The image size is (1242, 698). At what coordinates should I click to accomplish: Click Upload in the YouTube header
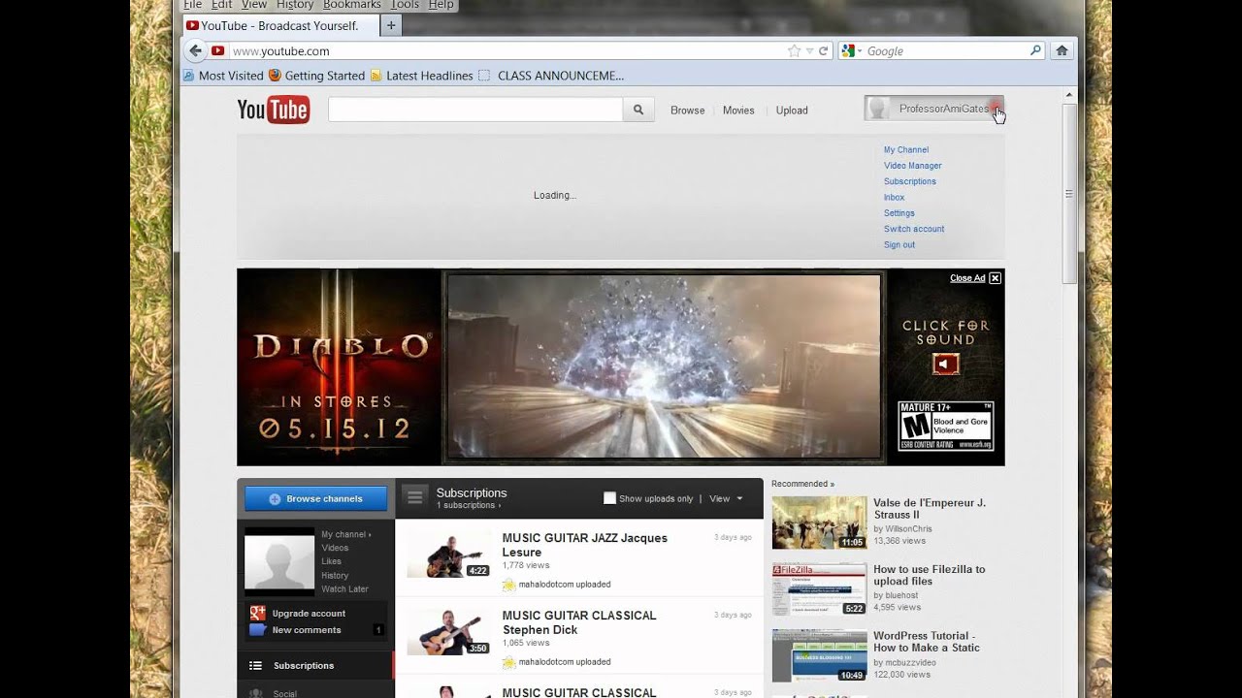pyautogui.click(x=792, y=111)
